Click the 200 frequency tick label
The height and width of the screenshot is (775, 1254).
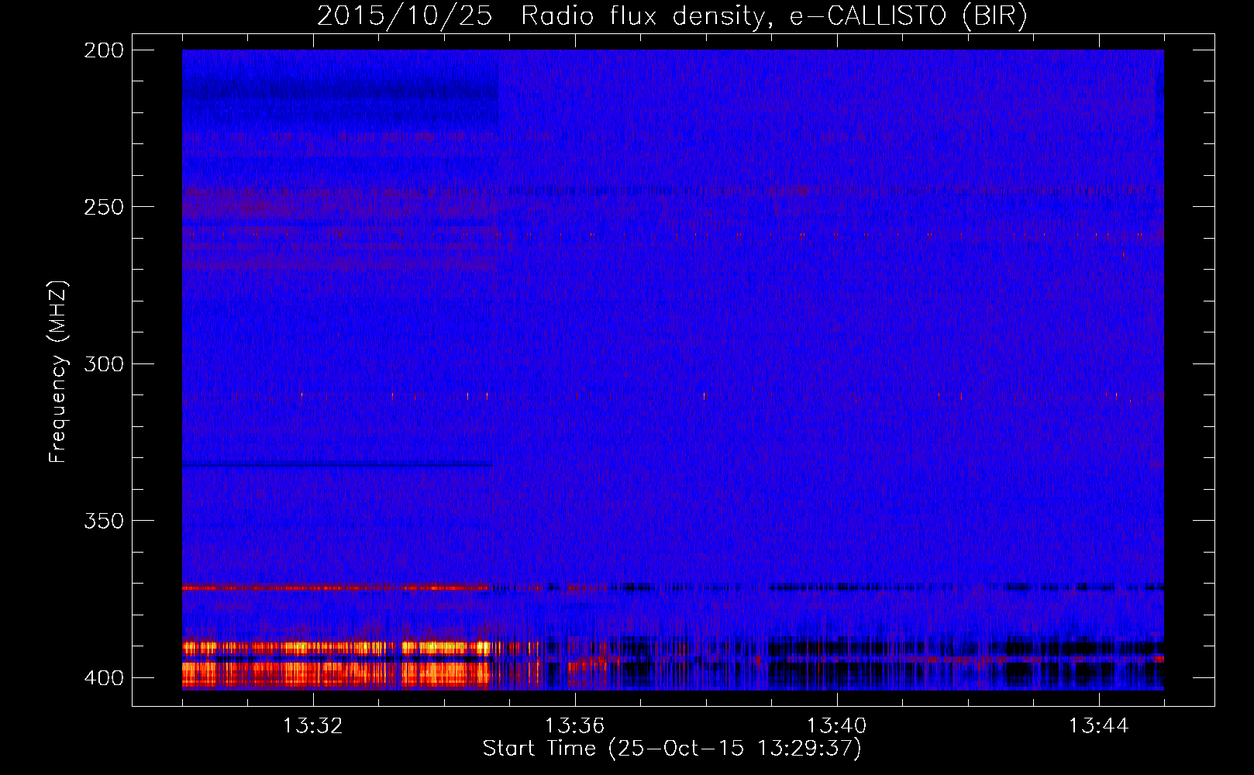pyautogui.click(x=103, y=50)
